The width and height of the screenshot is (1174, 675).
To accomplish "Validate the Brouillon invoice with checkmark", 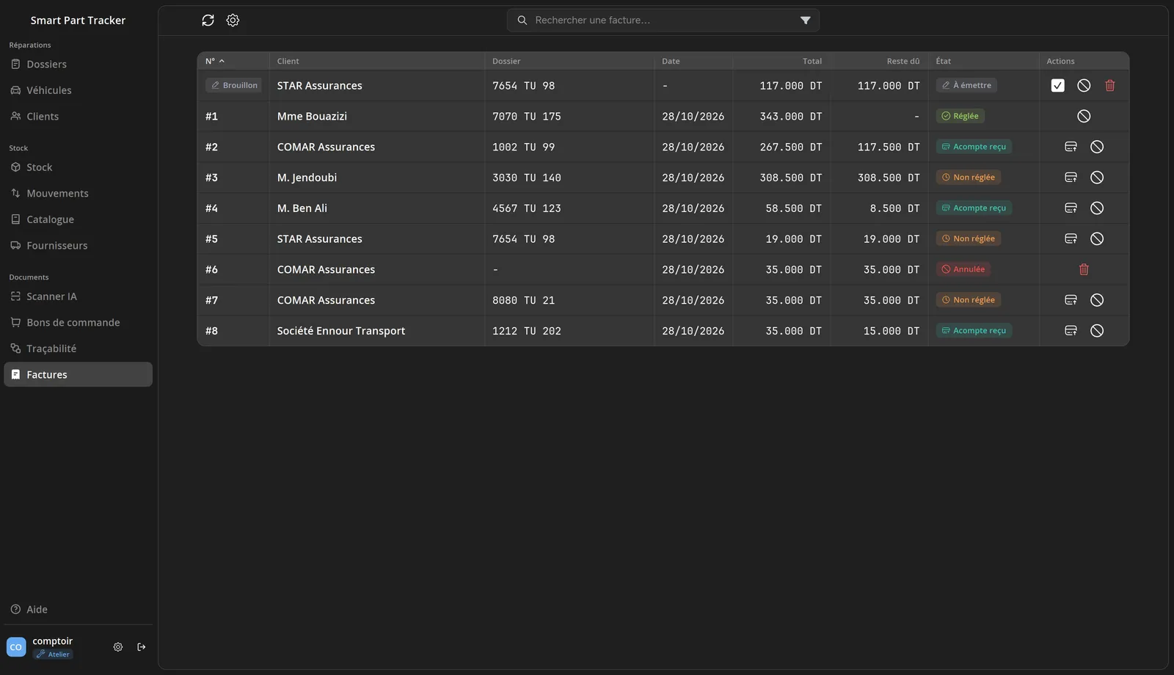I will click(1057, 86).
